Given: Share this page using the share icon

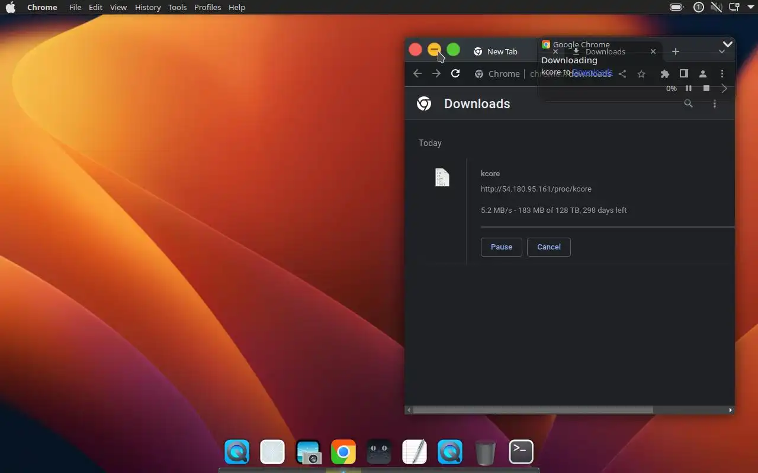Looking at the screenshot, I should coord(622,74).
